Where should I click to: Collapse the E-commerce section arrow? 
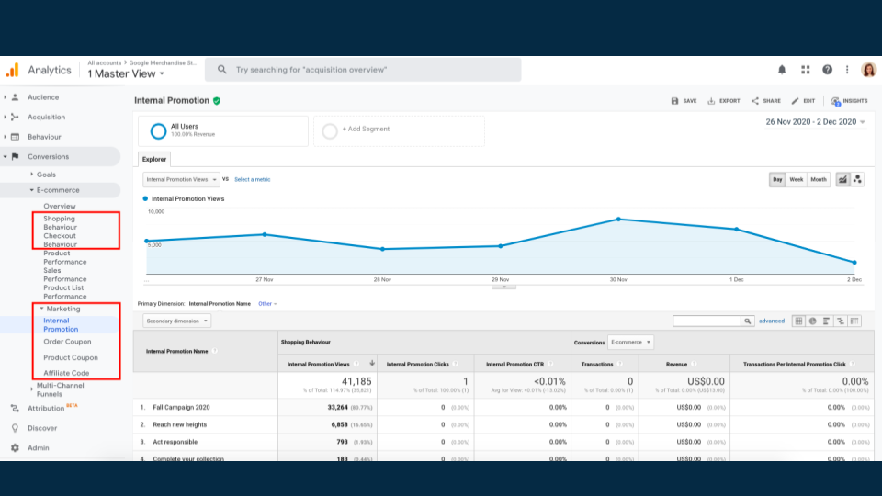pyautogui.click(x=31, y=190)
